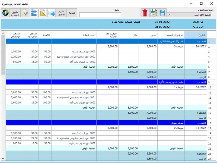Select the محمد صبري account row

[108, 123]
